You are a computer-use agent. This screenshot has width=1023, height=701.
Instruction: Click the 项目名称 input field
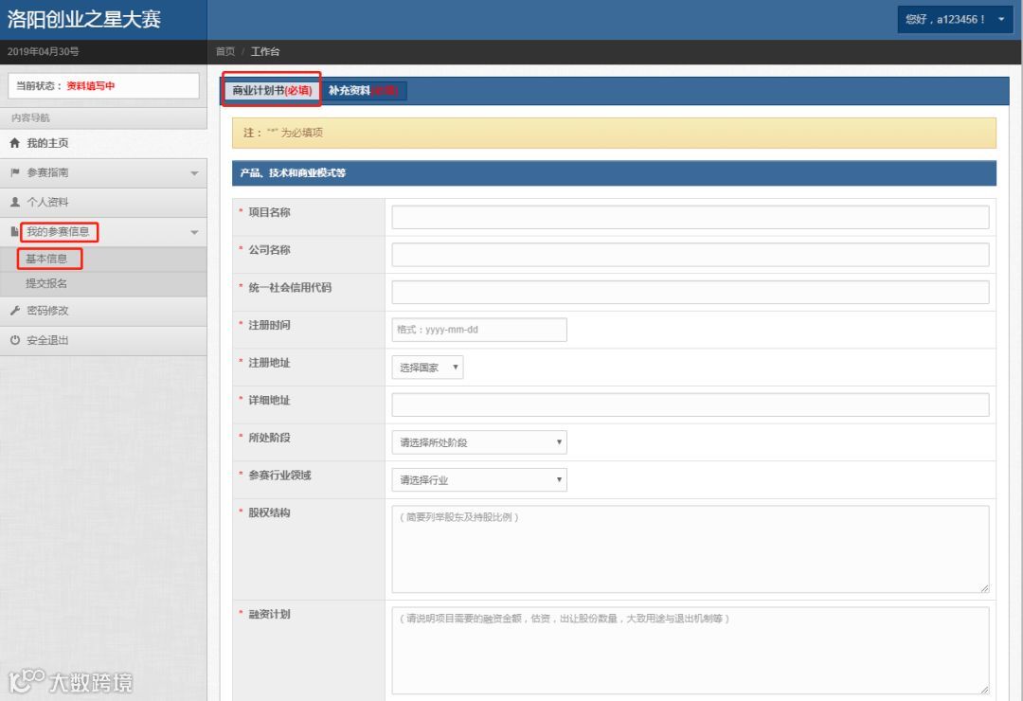(691, 217)
